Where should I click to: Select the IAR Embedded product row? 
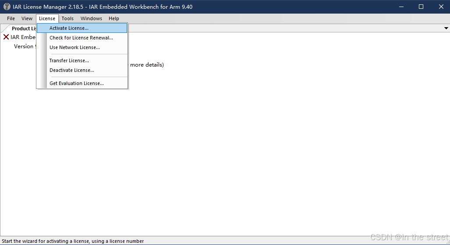23,37
